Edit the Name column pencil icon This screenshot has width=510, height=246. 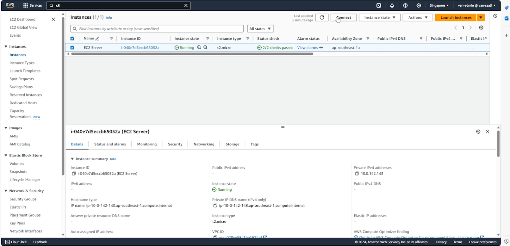click(97, 39)
